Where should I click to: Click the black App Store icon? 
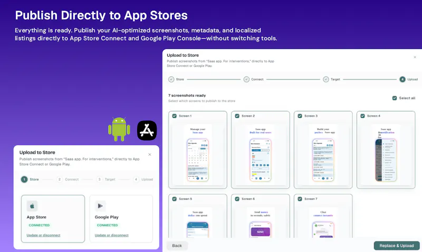click(147, 130)
